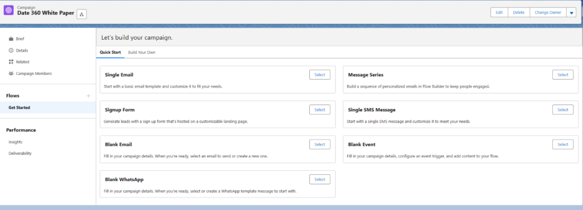
Task: Select the Message Series template
Action: pos(563,74)
